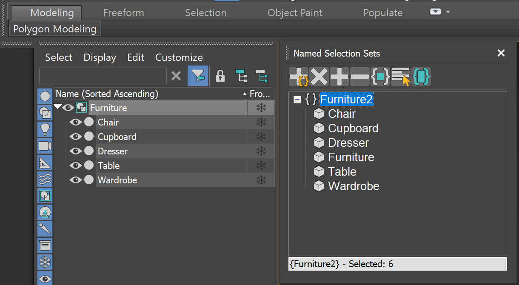Open the Display menu in Scene Explorer
This screenshot has height=285, width=519.
(x=100, y=57)
